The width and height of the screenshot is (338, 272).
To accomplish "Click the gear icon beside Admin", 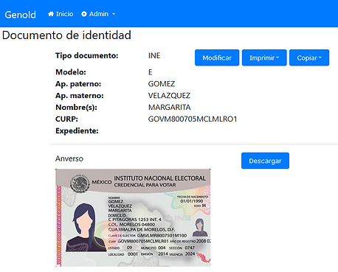I will tap(84, 14).
